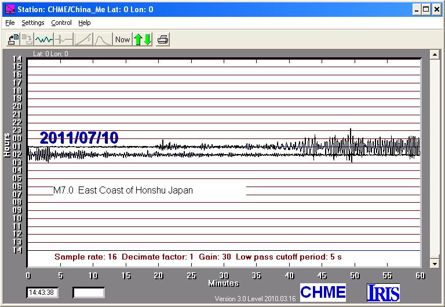Click the grayed-out event pick icon
445x307 pixels.
[64, 39]
